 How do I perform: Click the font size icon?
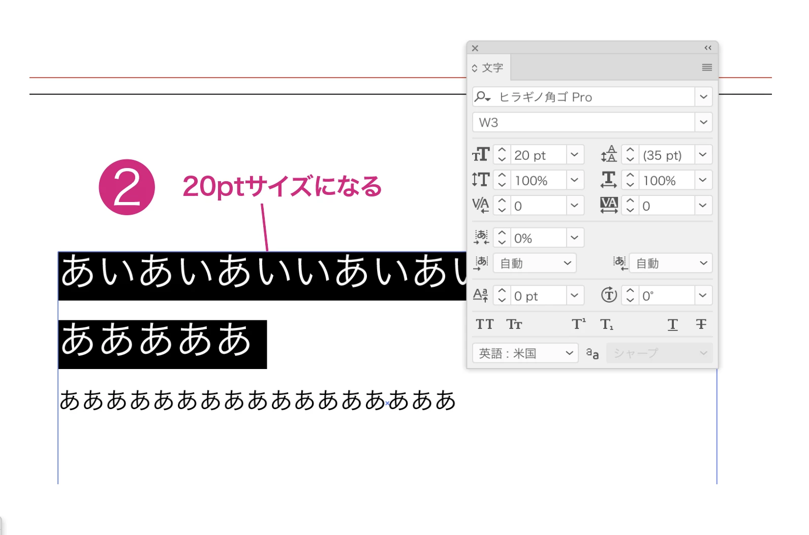481,155
